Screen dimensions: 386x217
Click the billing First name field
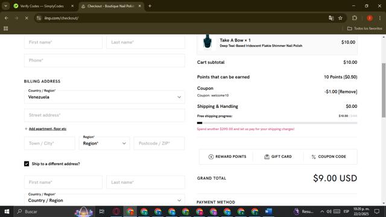pyautogui.click(x=63, y=42)
